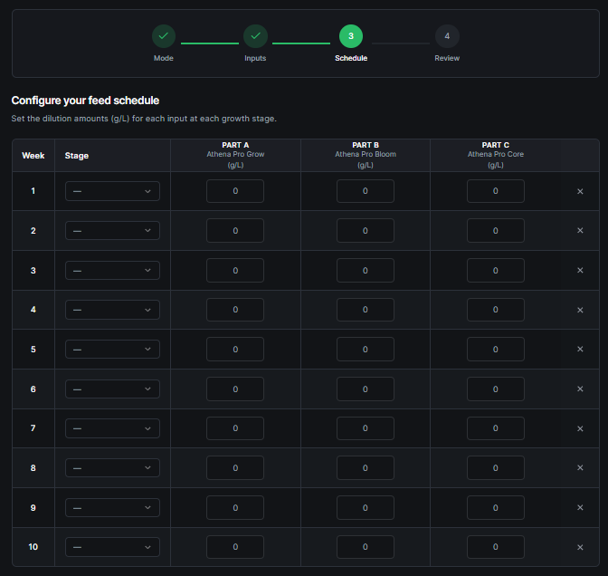Click week 2 Part C input

click(496, 231)
